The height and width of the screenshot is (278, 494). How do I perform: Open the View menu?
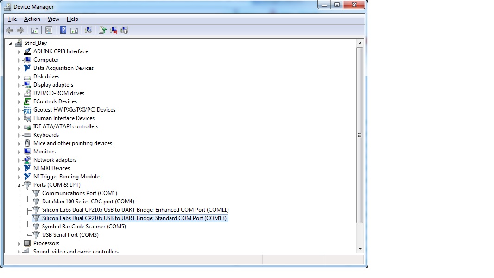pos(53,19)
